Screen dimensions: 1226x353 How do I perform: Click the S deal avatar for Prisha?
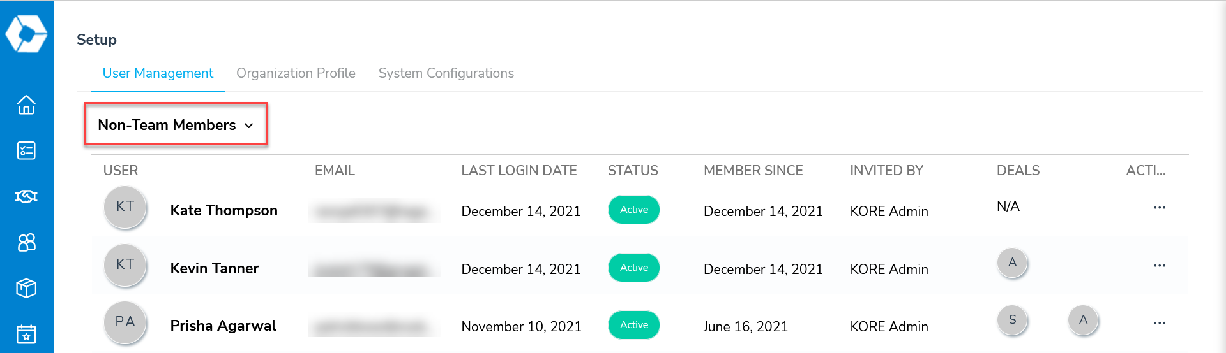point(1012,320)
